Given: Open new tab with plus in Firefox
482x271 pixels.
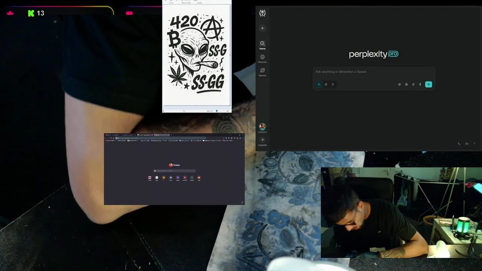Looking at the screenshot, I should coord(171,135).
